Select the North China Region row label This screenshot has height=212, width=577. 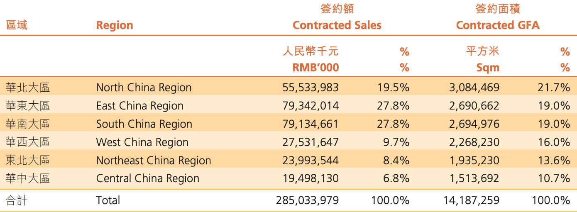click(x=144, y=88)
